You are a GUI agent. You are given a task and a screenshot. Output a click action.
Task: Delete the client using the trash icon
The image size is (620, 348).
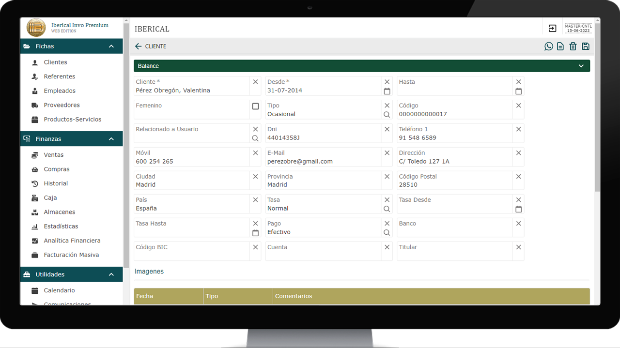point(573,46)
